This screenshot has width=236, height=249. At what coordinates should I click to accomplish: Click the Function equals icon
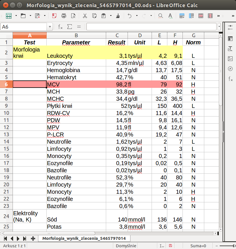click(x=79, y=27)
